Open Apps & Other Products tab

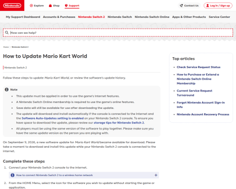[189, 17]
